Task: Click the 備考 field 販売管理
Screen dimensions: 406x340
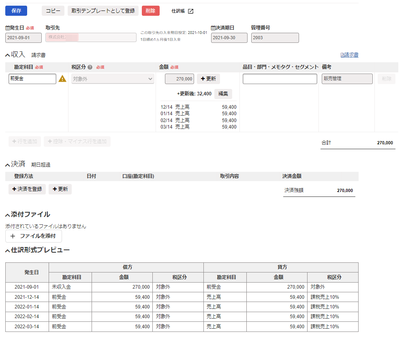Action: (347, 79)
